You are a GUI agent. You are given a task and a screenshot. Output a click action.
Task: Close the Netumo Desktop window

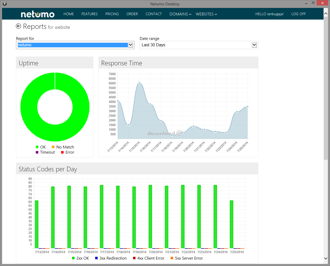[323, 3]
